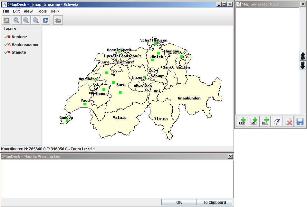Open the File menu
Screen dimensions: 307x207
coord(6,11)
